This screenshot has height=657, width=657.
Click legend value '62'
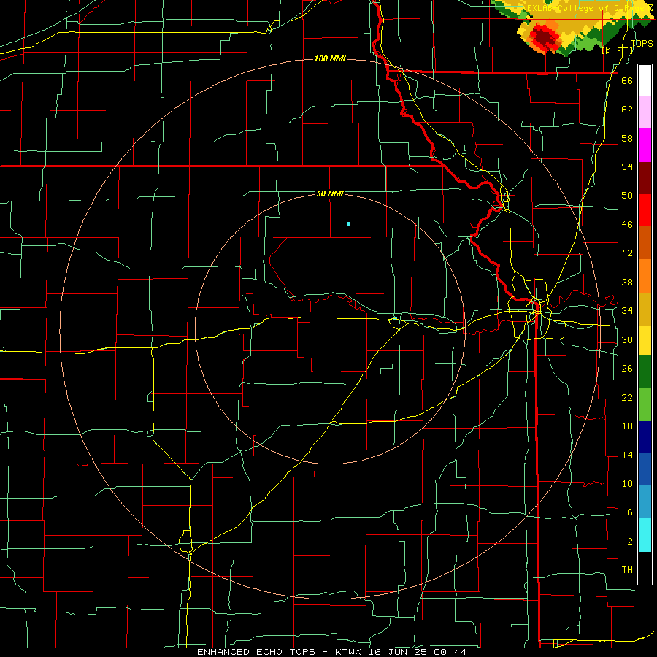pos(627,109)
